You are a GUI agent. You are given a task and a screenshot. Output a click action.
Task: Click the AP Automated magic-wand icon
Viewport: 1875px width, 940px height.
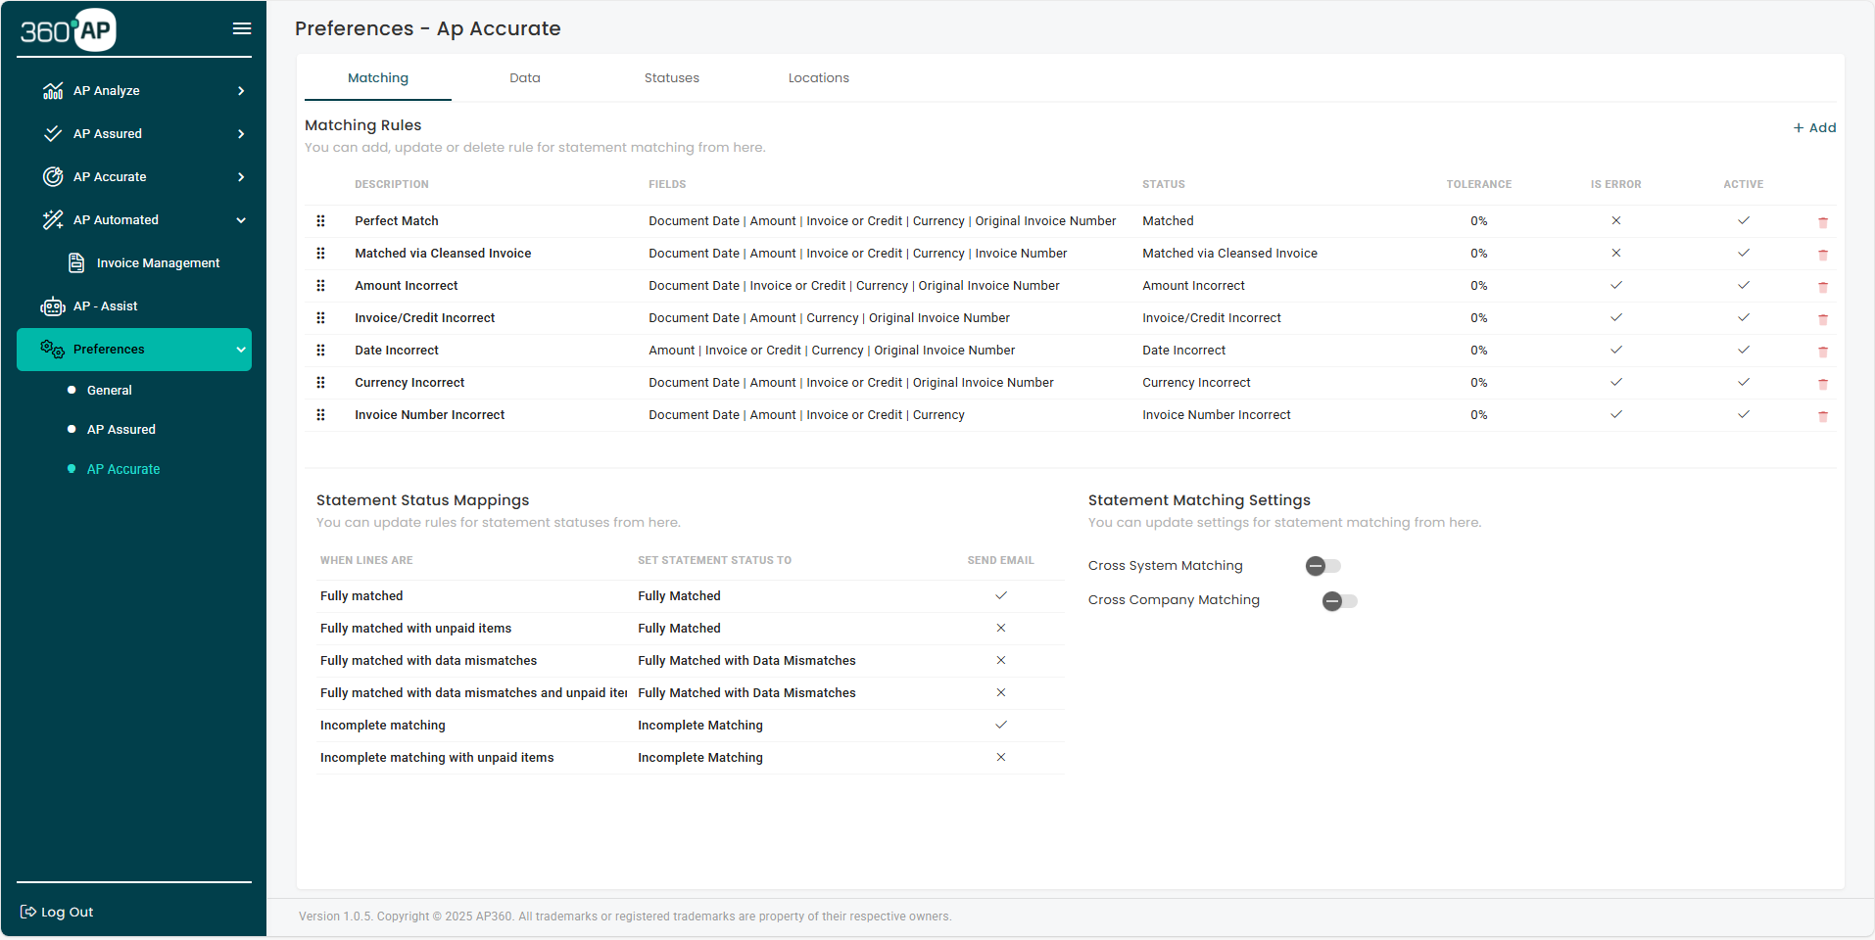52,219
